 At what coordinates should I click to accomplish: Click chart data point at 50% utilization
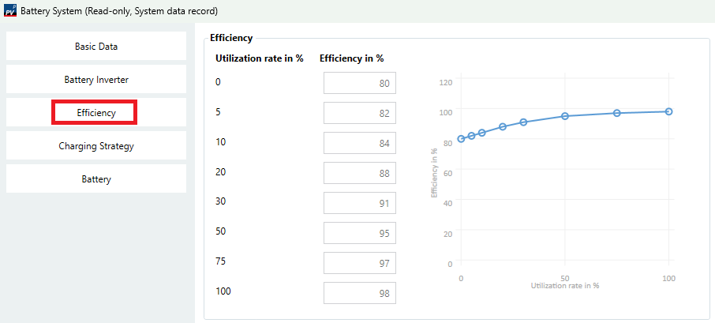[565, 116]
